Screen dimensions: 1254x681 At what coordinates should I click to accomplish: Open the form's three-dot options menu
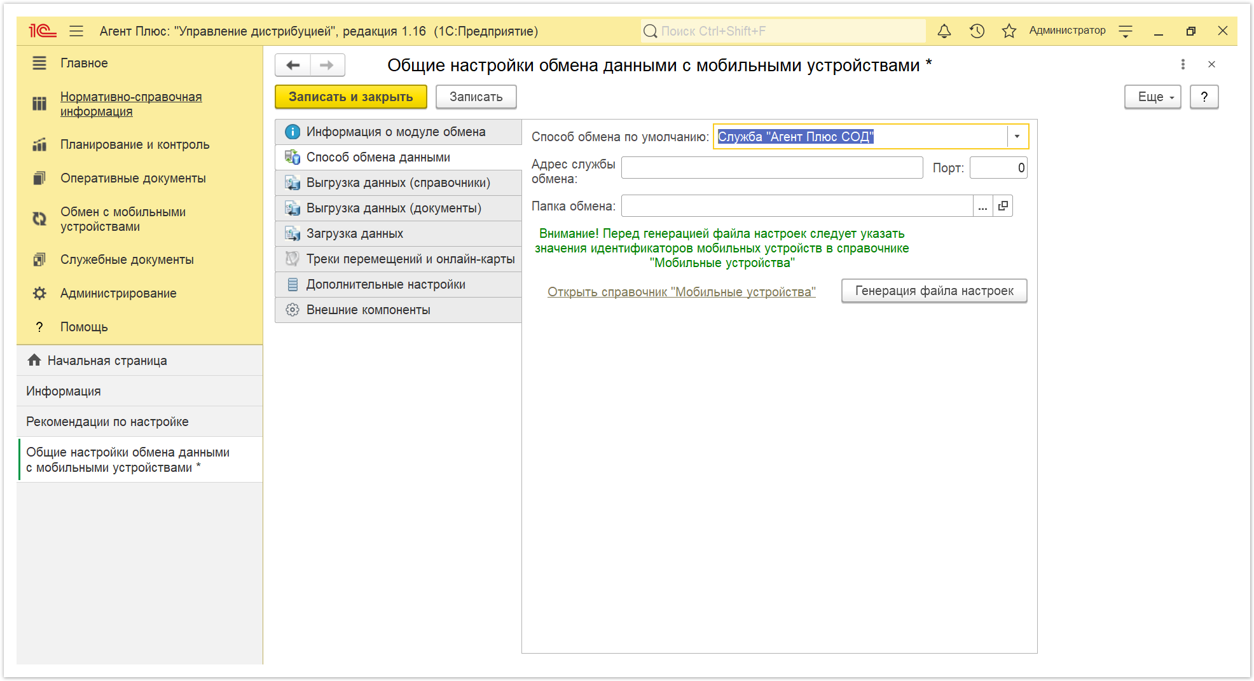point(1183,64)
